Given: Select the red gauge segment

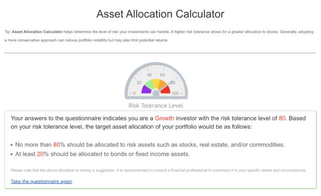Looking at the screenshot, I should (166, 90).
